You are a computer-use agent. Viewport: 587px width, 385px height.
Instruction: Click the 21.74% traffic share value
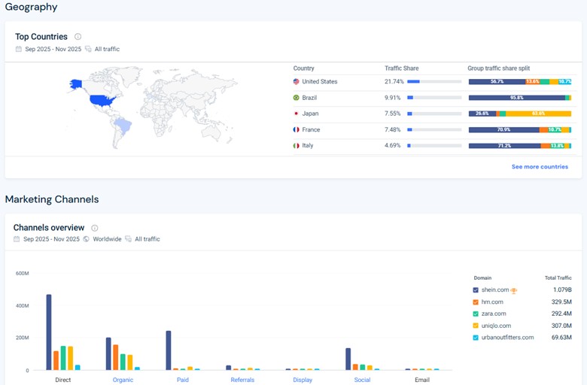pos(394,81)
